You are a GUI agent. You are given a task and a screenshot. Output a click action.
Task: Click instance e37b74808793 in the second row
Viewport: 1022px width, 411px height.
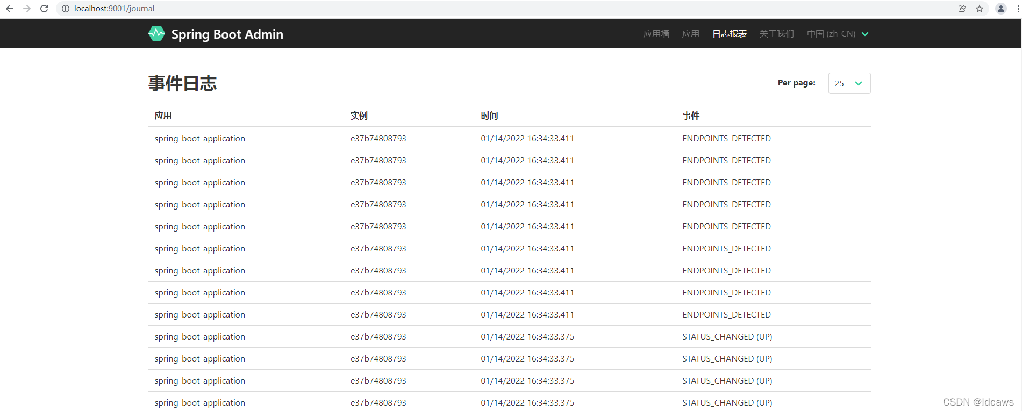378,161
